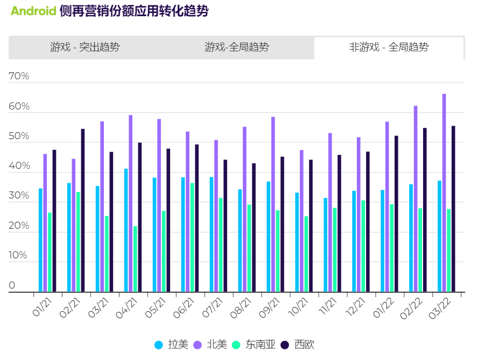Click the green 东南亚 bar for 02/21
Image resolution: width=478 pixels, height=356 pixels.
(x=79, y=242)
